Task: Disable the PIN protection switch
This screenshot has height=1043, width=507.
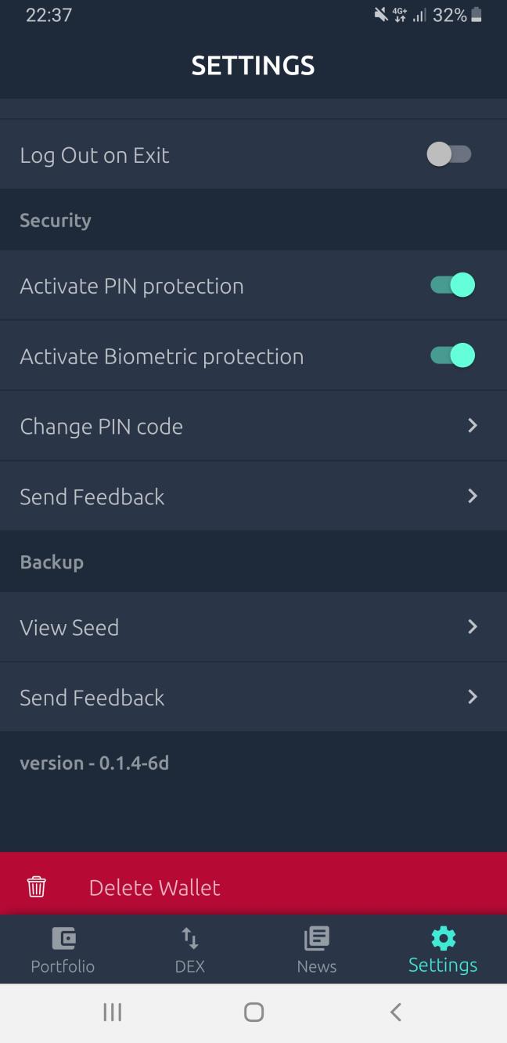Action: [452, 285]
